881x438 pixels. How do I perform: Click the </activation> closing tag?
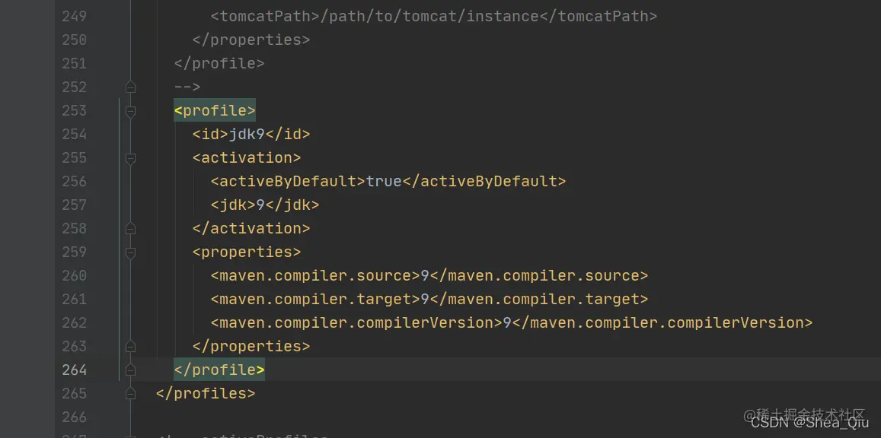click(x=251, y=229)
